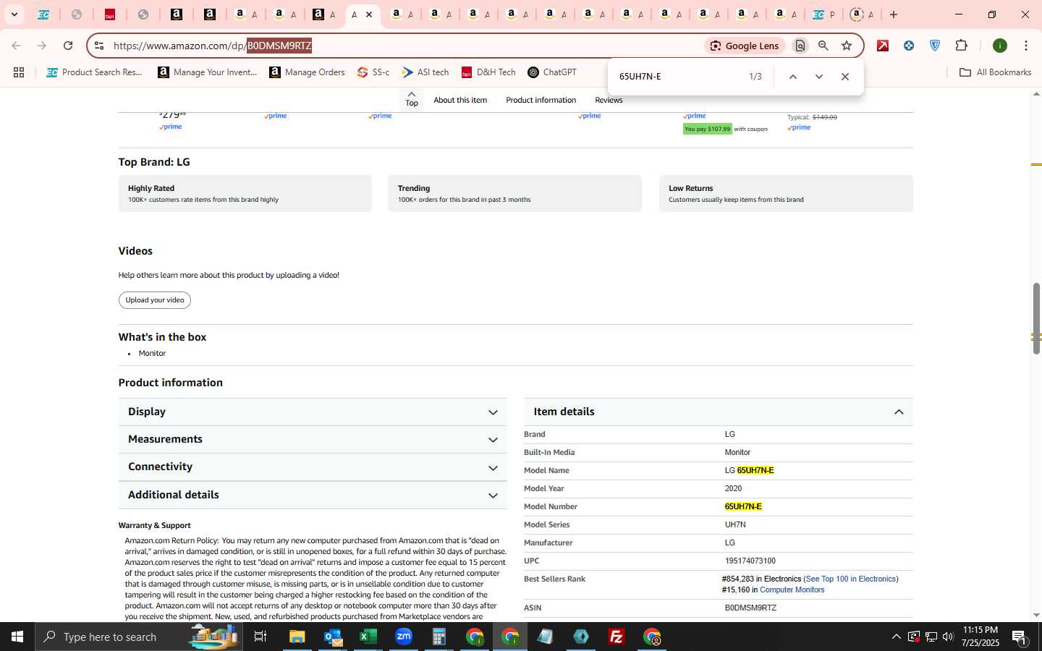The width and height of the screenshot is (1042, 651).
Task: Open Calculator from taskbar
Action: coord(439,637)
